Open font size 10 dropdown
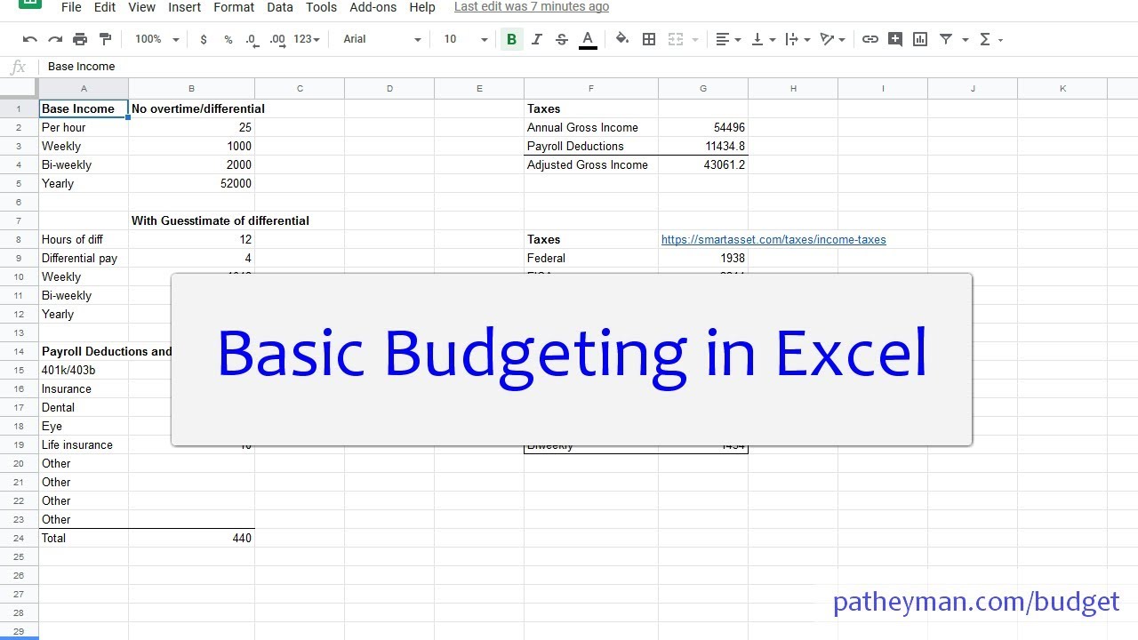Image resolution: width=1138 pixels, height=640 pixels. (466, 39)
